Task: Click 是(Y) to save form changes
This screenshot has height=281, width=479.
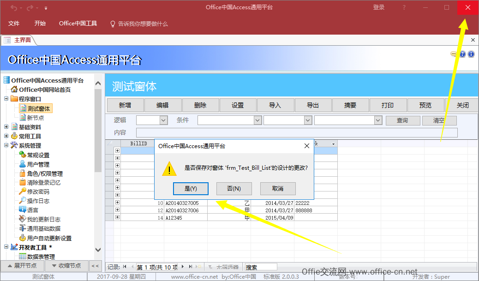Action: [191, 189]
